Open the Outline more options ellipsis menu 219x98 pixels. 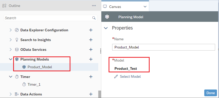point(94,6)
